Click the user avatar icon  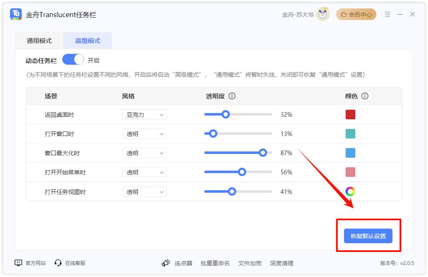(323, 14)
